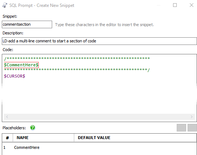Click the horizontal scrollbar track in code editor
Image resolution: width=197 pixels, height=155 pixels.
(99, 117)
